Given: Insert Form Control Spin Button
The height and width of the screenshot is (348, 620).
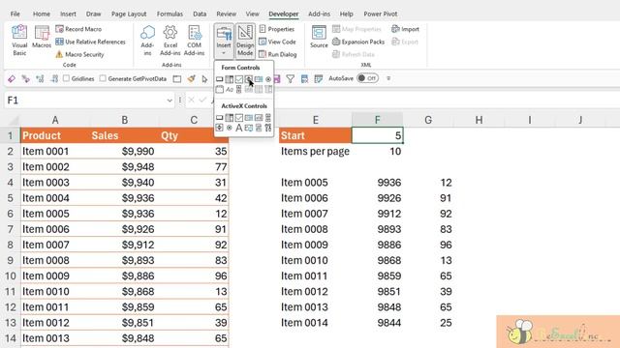Looking at the screenshot, I should pos(249,79).
